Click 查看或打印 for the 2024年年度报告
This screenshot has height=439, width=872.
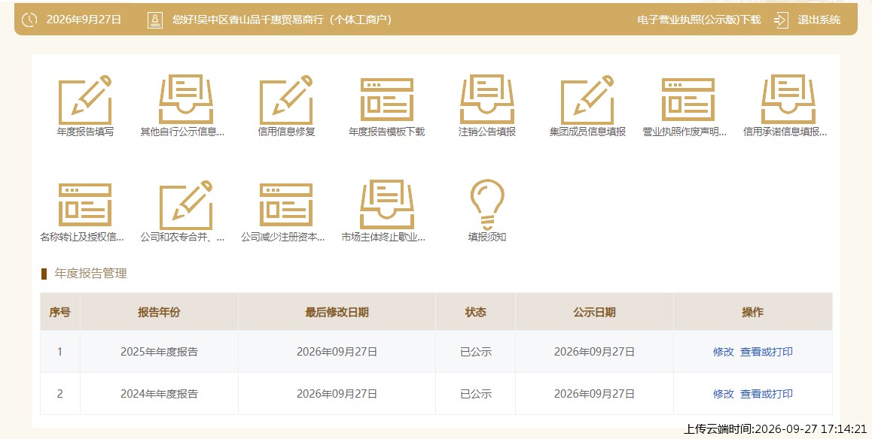767,394
